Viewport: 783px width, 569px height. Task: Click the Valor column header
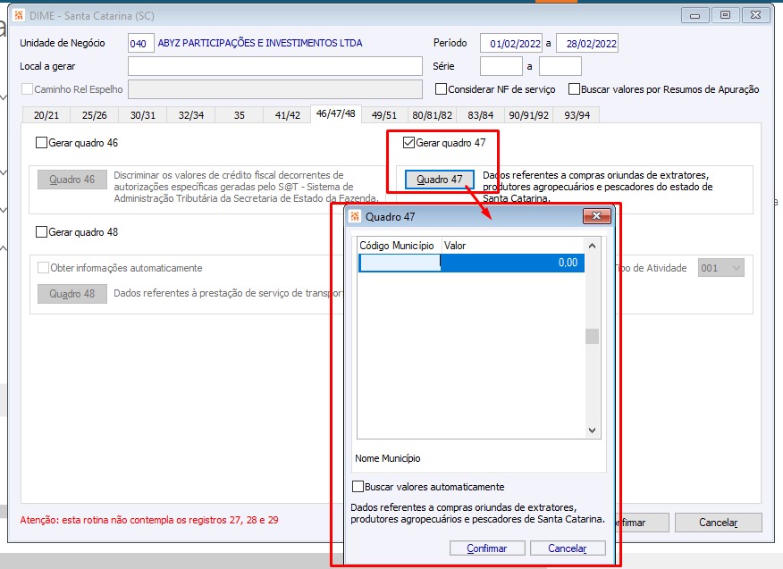tap(513, 246)
